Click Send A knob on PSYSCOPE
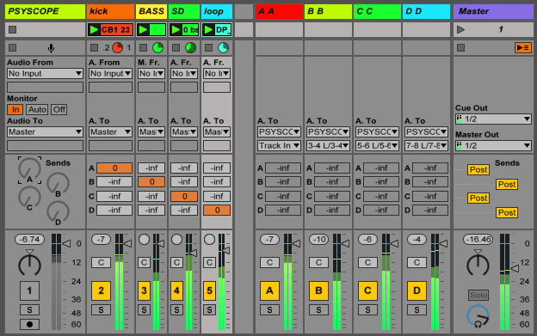This screenshot has height=336, width=537. click(29, 169)
